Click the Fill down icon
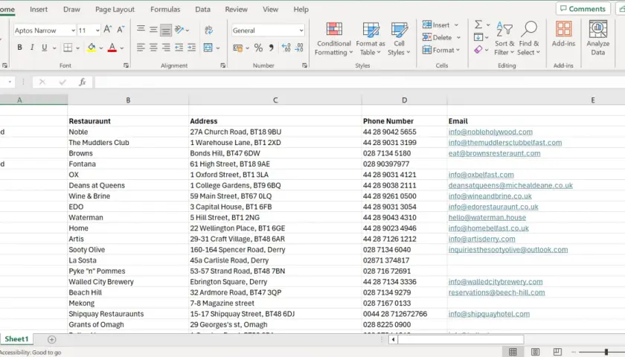Screen dimensions: 625x357 pyautogui.click(x=478, y=37)
